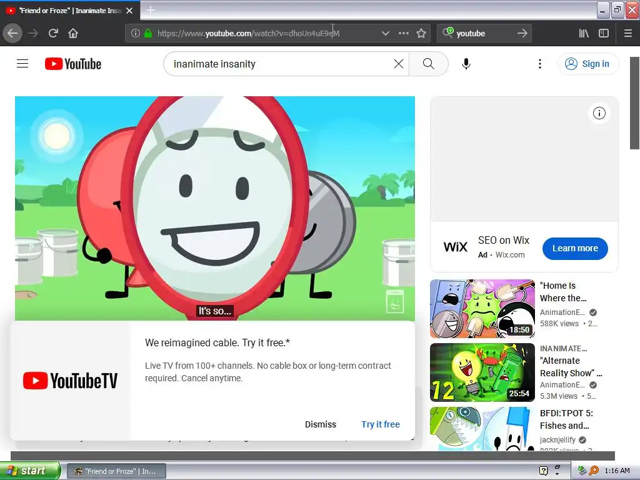
Task: Open the jacknjellify channel name
Action: point(557,439)
